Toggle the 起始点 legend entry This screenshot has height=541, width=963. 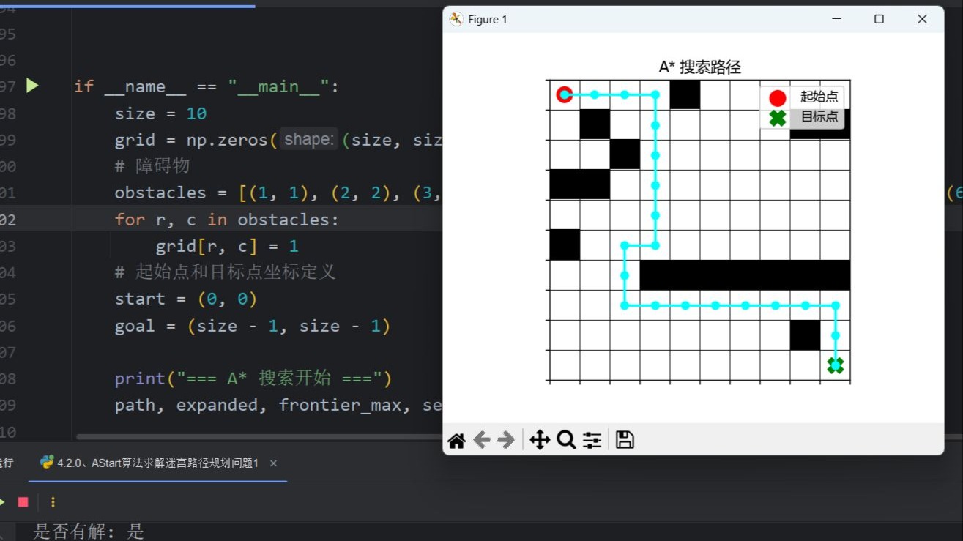click(819, 96)
